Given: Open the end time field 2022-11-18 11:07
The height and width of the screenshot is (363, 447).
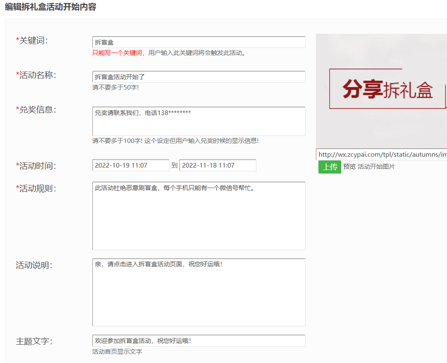Looking at the screenshot, I should [x=218, y=165].
